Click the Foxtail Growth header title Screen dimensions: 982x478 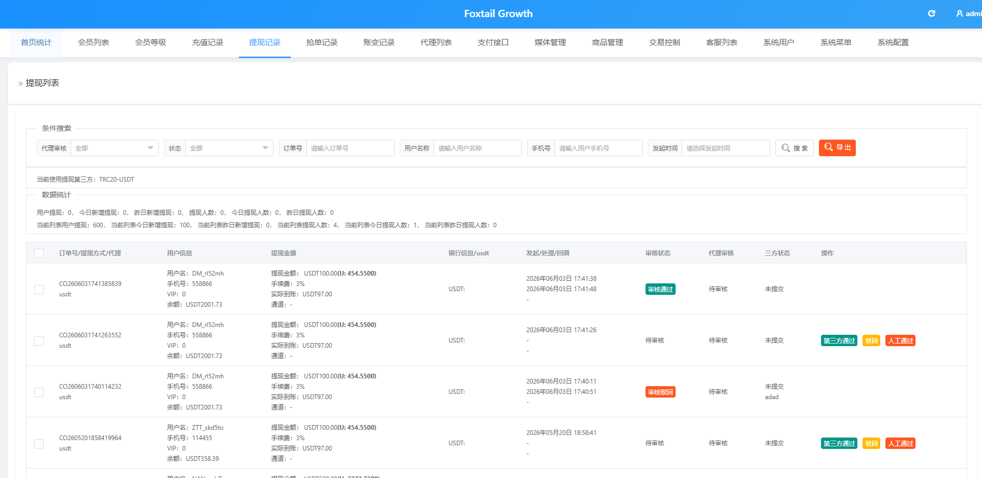pyautogui.click(x=499, y=13)
